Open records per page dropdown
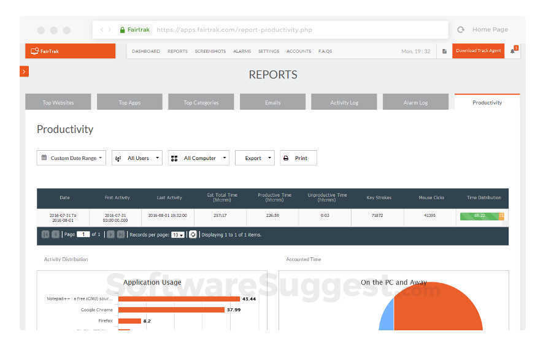 [x=177, y=235]
